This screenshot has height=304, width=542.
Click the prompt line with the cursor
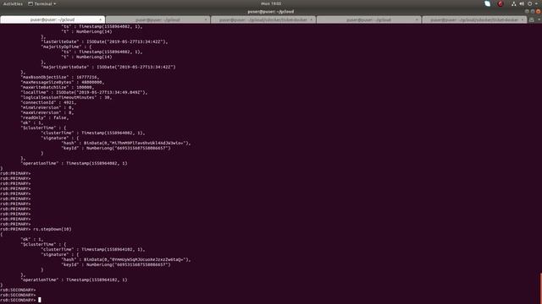coord(20,300)
